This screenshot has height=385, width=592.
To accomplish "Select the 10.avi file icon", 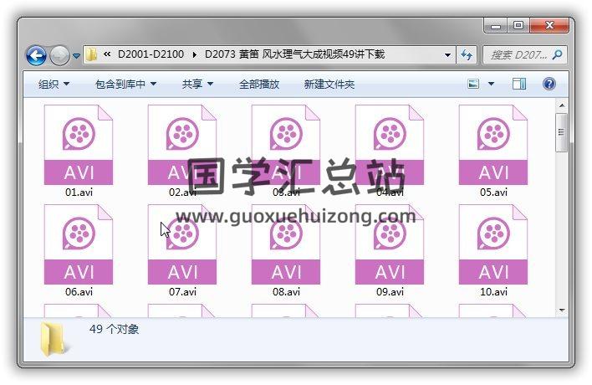I will [493, 244].
